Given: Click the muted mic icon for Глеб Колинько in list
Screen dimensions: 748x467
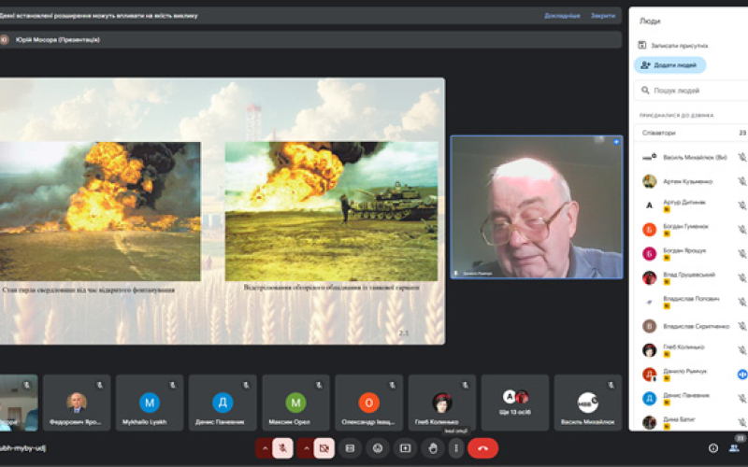Looking at the screenshot, I should (x=741, y=350).
